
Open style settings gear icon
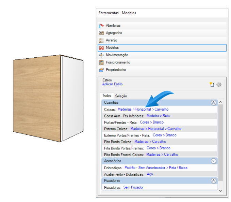(219, 84)
